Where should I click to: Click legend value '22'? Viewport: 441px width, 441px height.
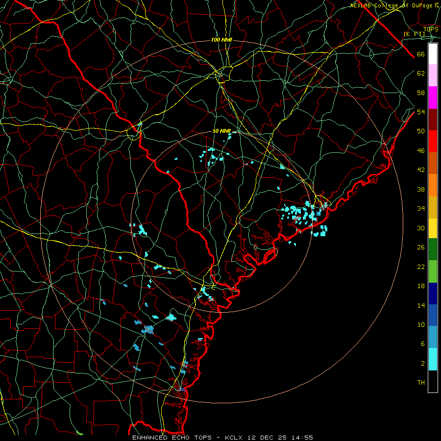click(421, 267)
